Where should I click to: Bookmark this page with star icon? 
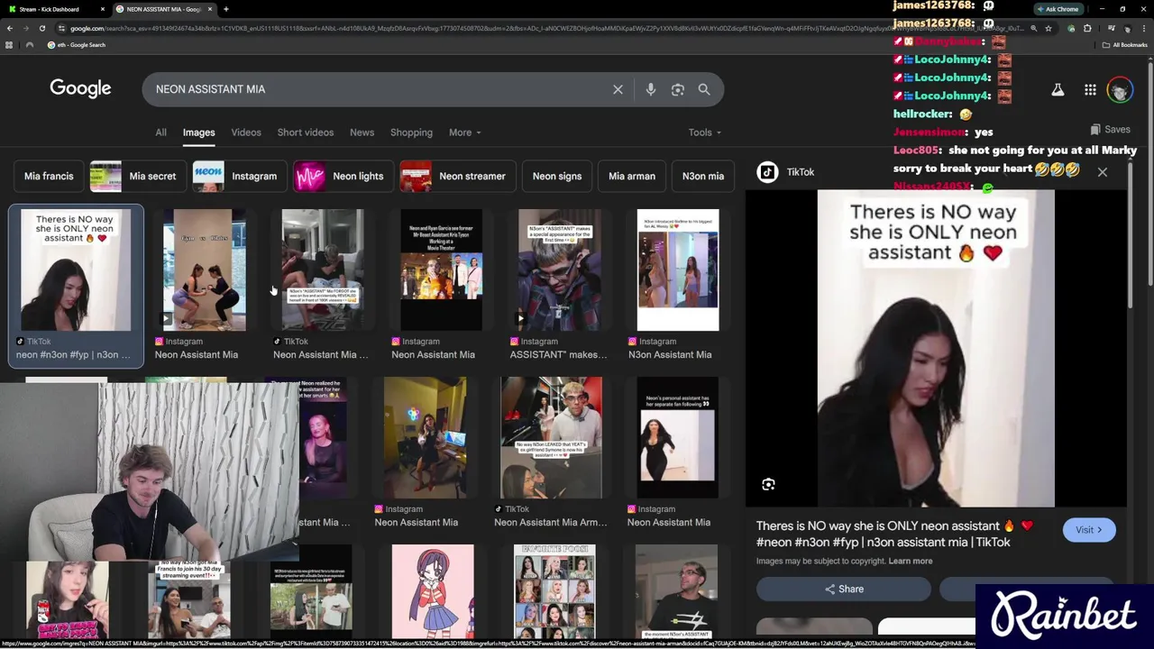tap(1048, 28)
